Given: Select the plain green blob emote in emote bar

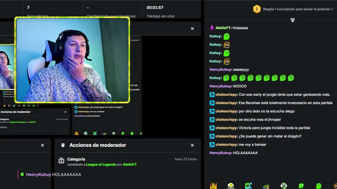Looking at the screenshot, I should click(319, 186).
